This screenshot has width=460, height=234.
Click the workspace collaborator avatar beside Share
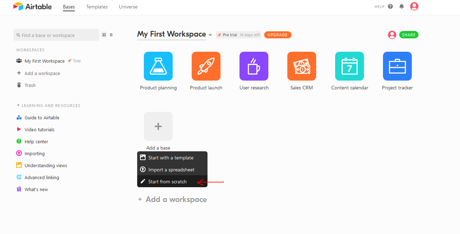click(392, 35)
